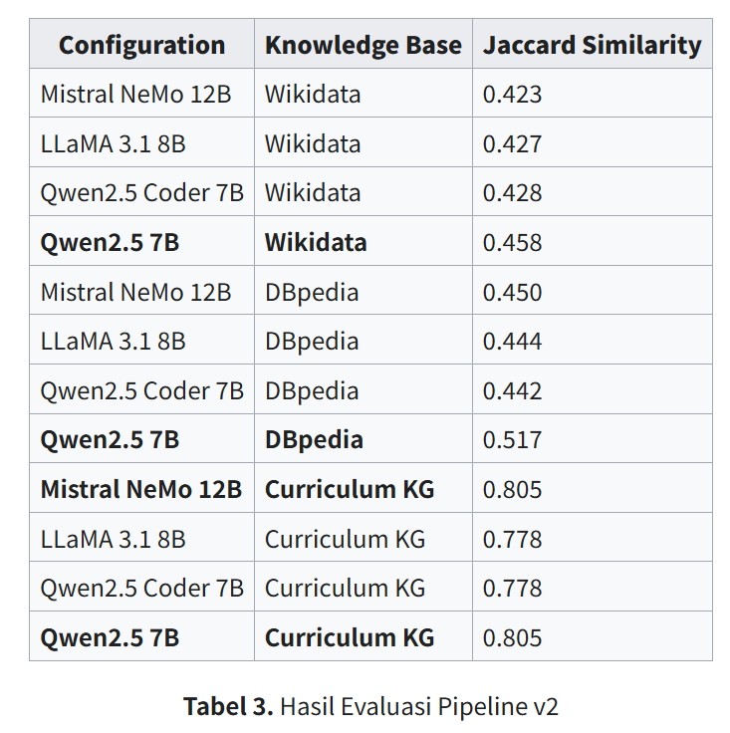Click the Tabel 3 caption label
The width and height of the screenshot is (730, 733).
click(228, 707)
